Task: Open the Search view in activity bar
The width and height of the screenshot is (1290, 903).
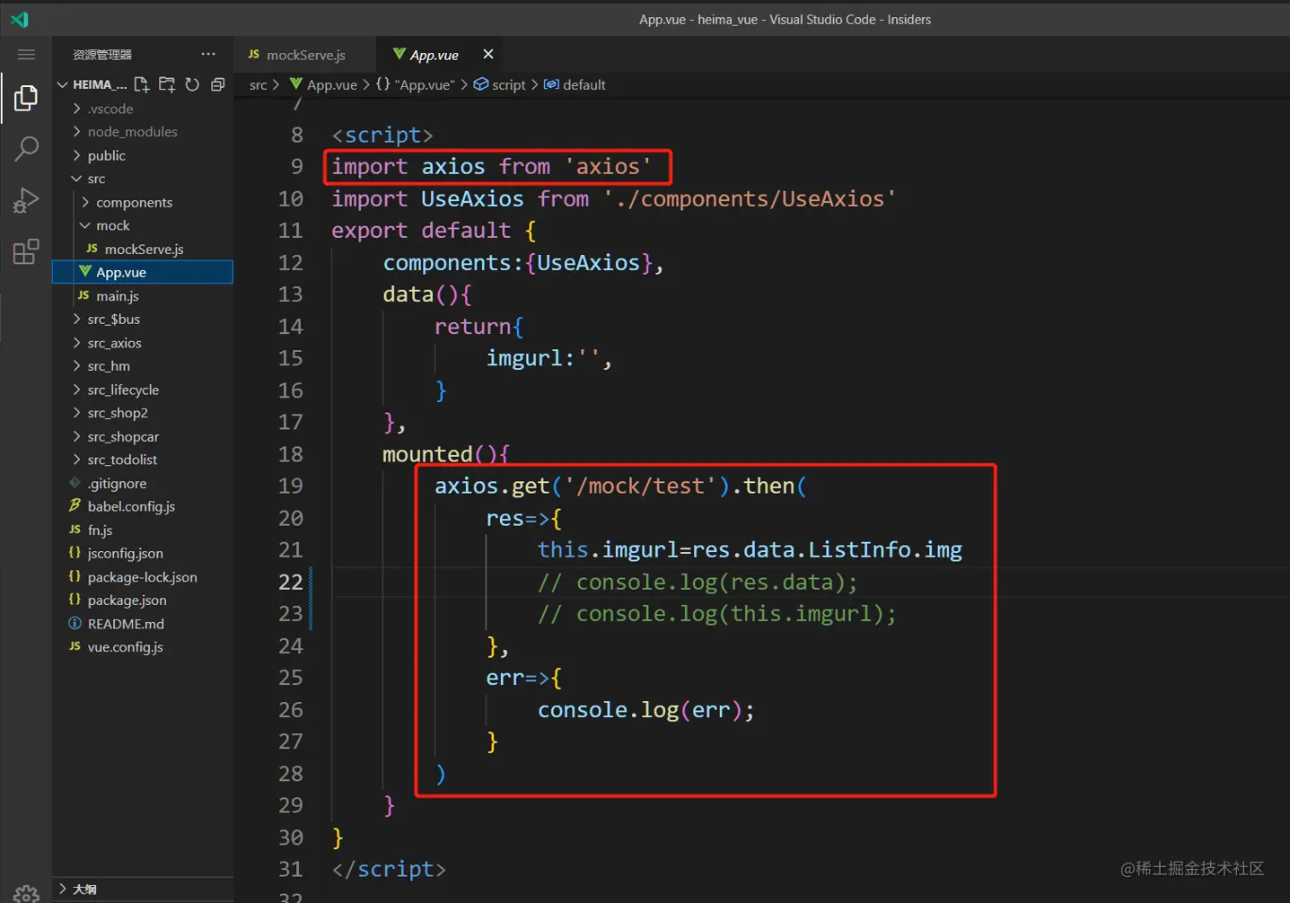Action: (x=26, y=148)
